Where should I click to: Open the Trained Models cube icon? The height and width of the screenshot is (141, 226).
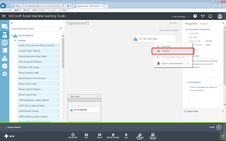[5, 66]
